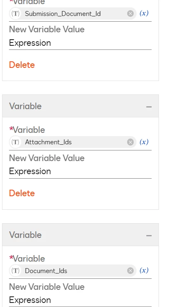Click the text-type icon on Submission_Document_Id
The image size is (172, 307).
click(15, 13)
